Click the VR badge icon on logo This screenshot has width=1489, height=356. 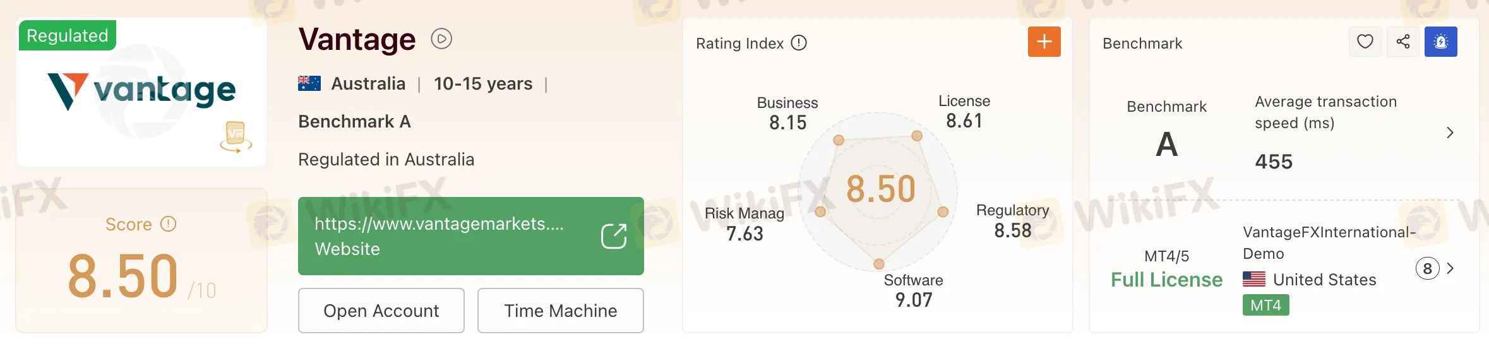[x=236, y=136]
